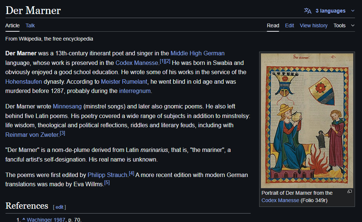Image resolution: width=362 pixels, height=222 pixels.
Task: Jump to citation footnote 3
Action: [x=62, y=133]
